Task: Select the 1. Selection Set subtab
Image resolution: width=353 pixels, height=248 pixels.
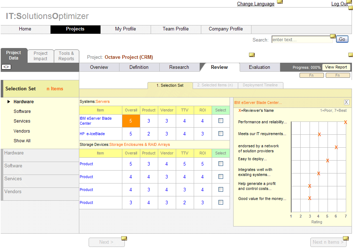Action: coord(170,85)
